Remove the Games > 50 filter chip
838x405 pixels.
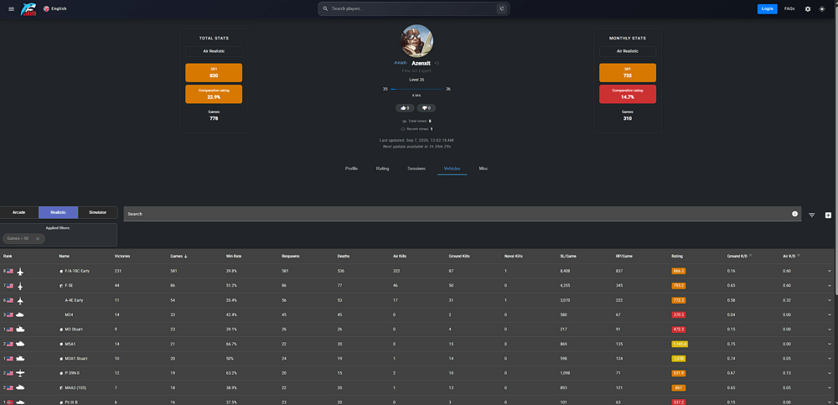pos(38,239)
